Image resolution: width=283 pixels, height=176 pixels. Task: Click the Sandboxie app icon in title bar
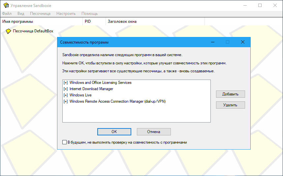[x=6, y=5]
